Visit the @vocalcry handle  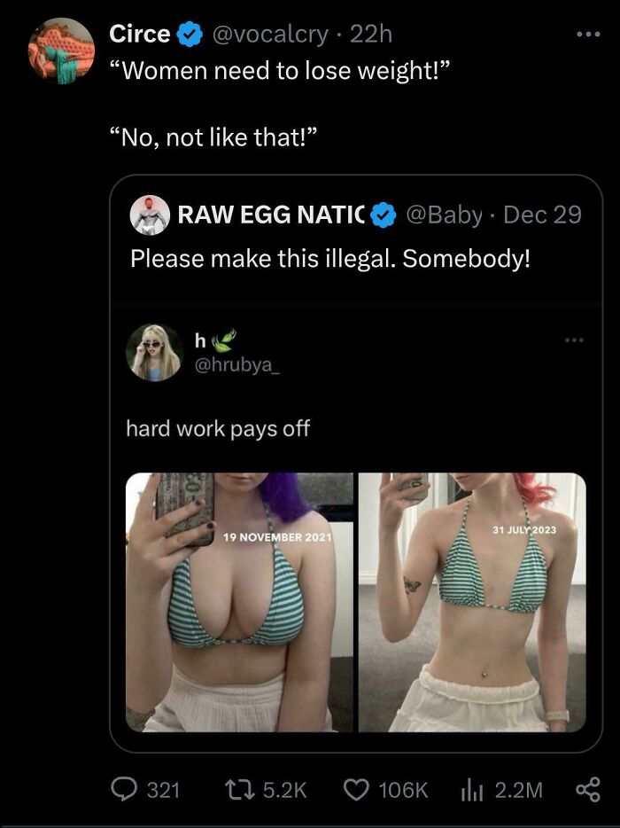[270, 35]
